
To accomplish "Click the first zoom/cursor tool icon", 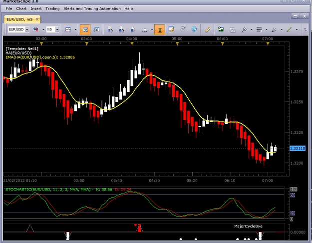I will [110, 29].
